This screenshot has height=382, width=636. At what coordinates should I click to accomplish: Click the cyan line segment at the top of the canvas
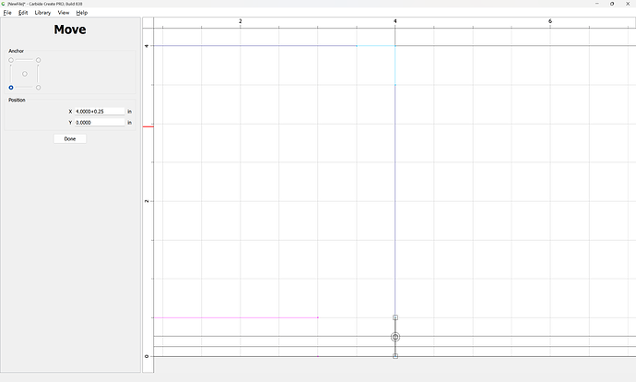click(x=395, y=65)
